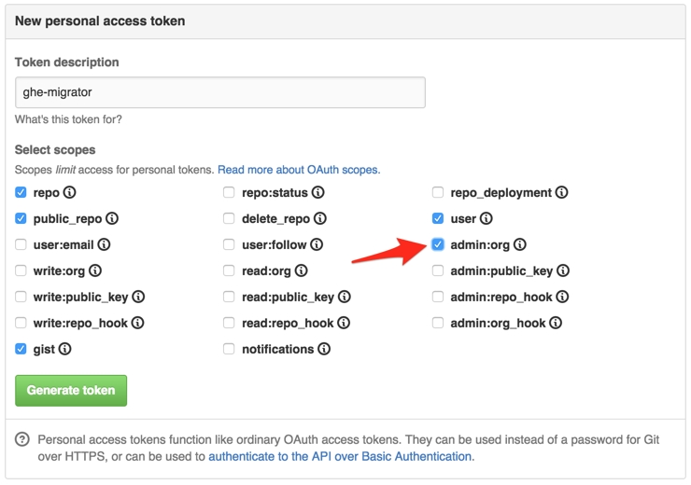Screen dimensions: 691x485
Task: Open info icon for repo_deployment scope
Action: pos(562,193)
